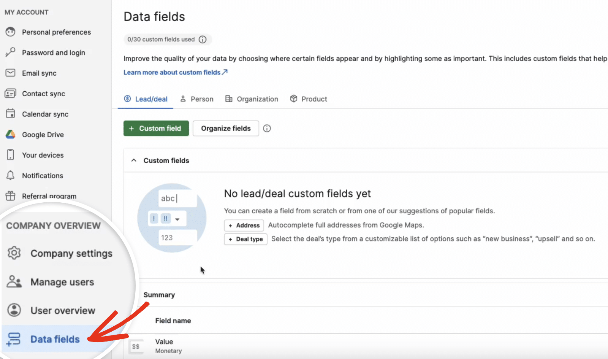Viewport: 608px width, 359px height.
Task: Click the gear icon beside Company settings
Action: 14,253
